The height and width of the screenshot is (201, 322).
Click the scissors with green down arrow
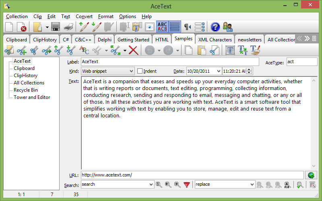pos(71,50)
